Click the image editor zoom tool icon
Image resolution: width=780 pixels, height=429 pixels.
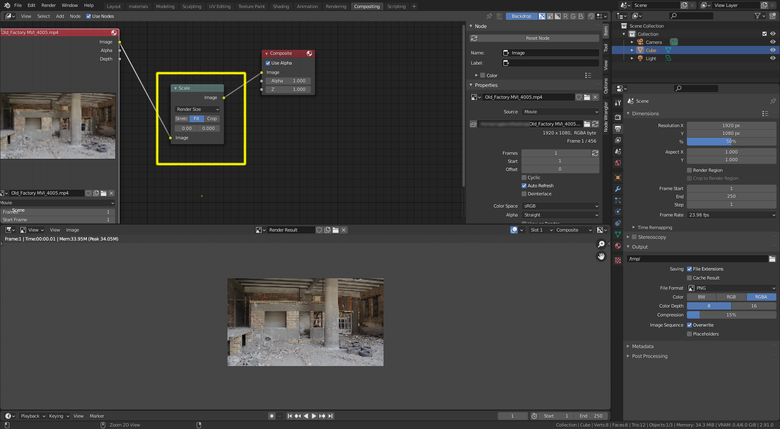coord(601,244)
